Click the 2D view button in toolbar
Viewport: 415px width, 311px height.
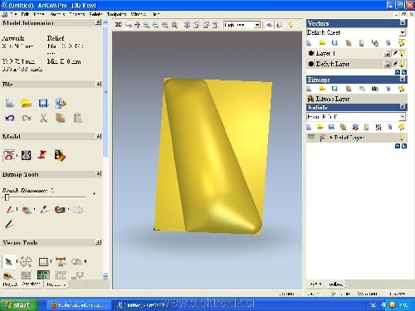click(x=118, y=25)
